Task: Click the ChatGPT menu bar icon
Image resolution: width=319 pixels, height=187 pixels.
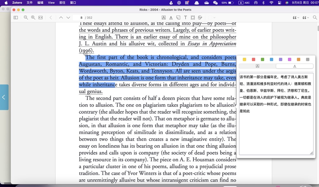Action: (179, 3)
